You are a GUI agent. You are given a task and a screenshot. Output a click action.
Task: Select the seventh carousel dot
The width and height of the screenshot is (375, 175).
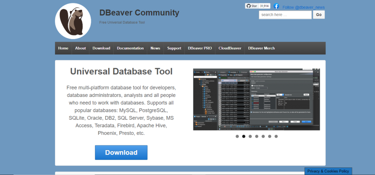click(276, 136)
